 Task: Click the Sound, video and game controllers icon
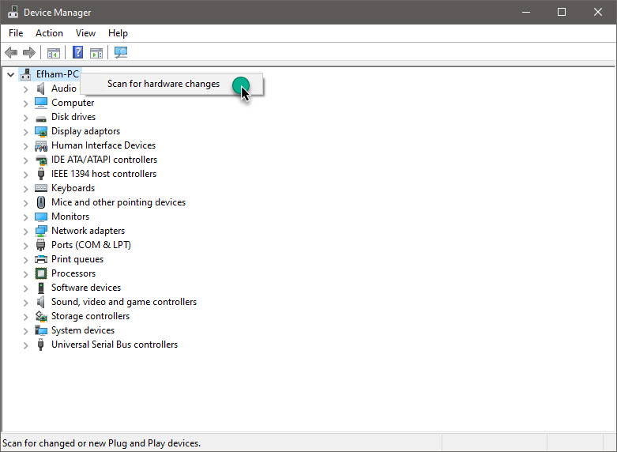pyautogui.click(x=40, y=302)
